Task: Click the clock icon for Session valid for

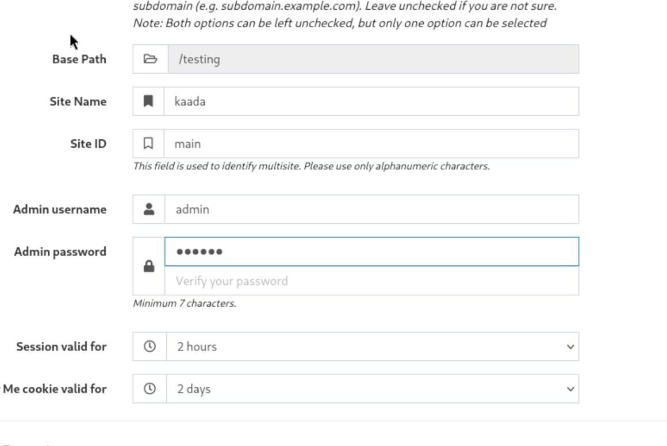Action: coord(149,346)
